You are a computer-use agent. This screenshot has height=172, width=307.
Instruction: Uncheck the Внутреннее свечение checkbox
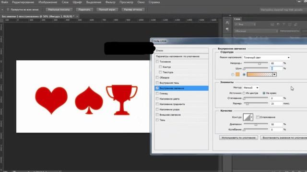(157, 88)
